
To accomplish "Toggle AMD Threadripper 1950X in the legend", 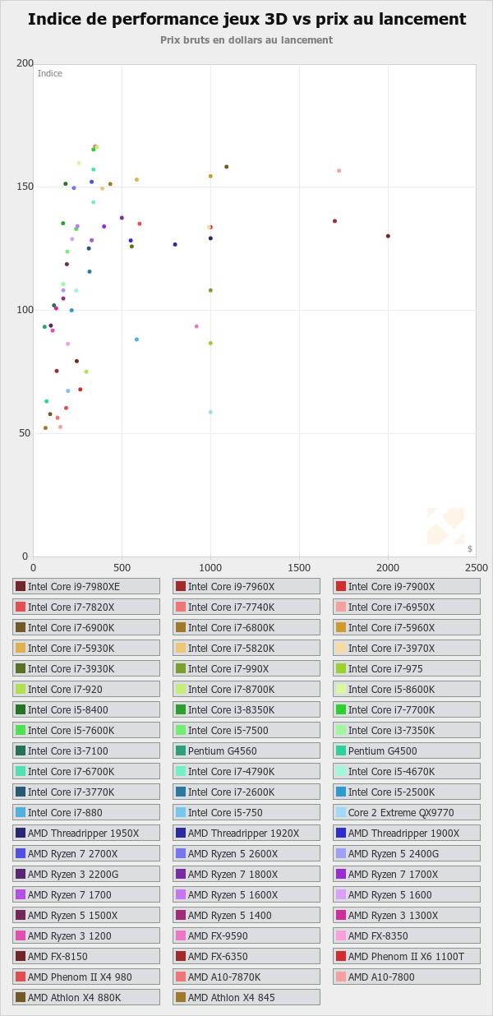I will (x=86, y=833).
